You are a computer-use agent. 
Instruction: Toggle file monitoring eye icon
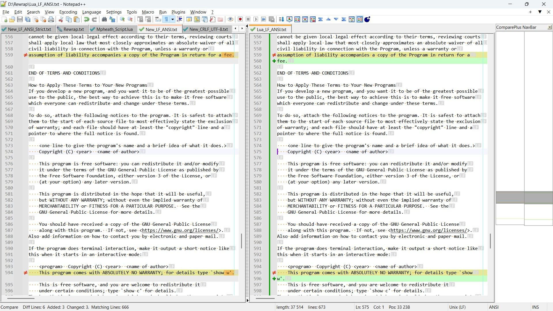tap(230, 19)
